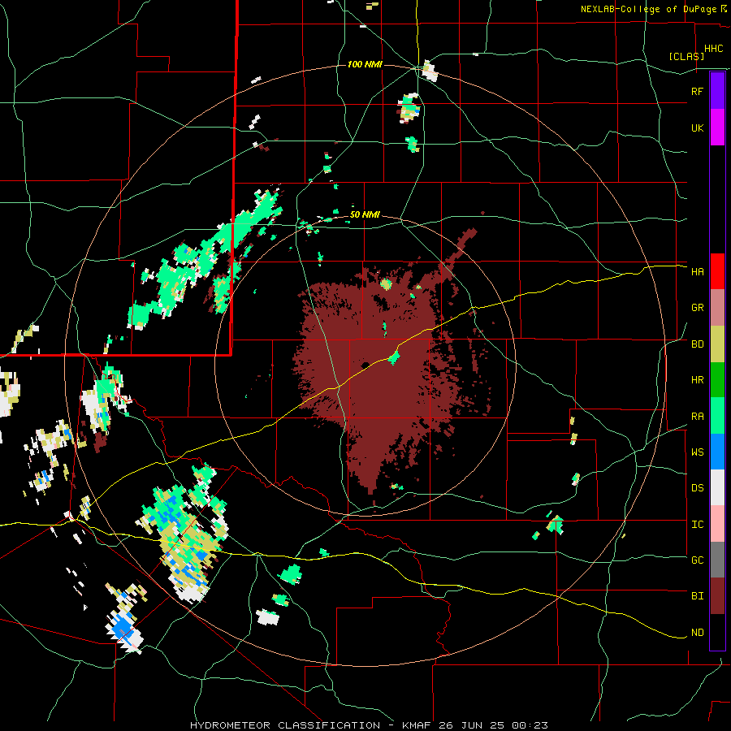Click the BI legend label
731x731 pixels.
697,596
